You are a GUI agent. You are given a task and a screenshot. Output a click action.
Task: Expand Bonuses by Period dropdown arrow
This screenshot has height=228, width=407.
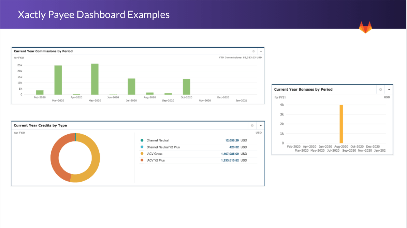389,90
